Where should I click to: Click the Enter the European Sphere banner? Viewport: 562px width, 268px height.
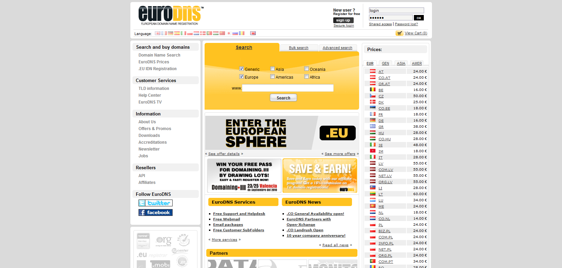point(282,133)
